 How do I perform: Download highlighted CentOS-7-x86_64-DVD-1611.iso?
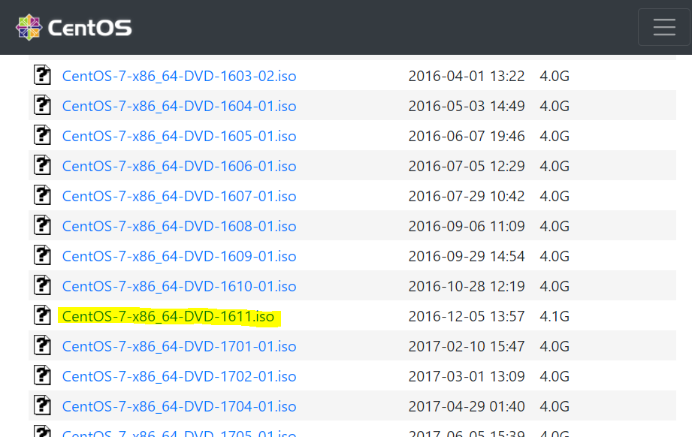[x=168, y=317]
